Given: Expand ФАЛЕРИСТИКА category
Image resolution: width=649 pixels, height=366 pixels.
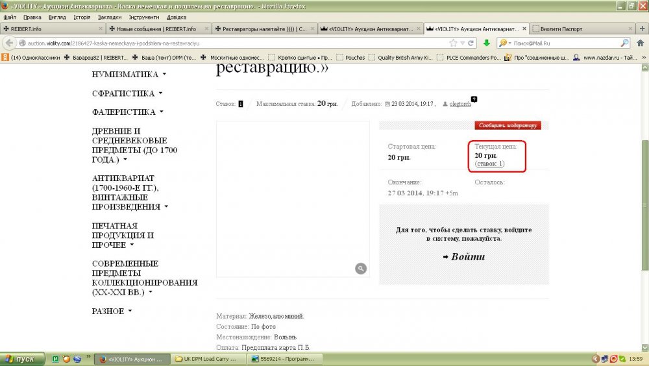Looking at the screenshot, I should pos(127,112).
